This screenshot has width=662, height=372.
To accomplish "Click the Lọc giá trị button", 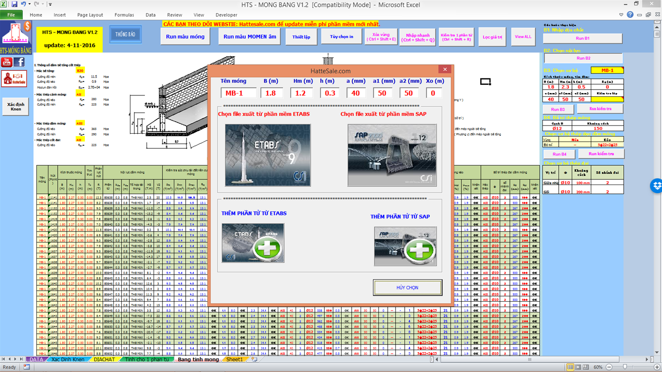I will click(x=492, y=37).
